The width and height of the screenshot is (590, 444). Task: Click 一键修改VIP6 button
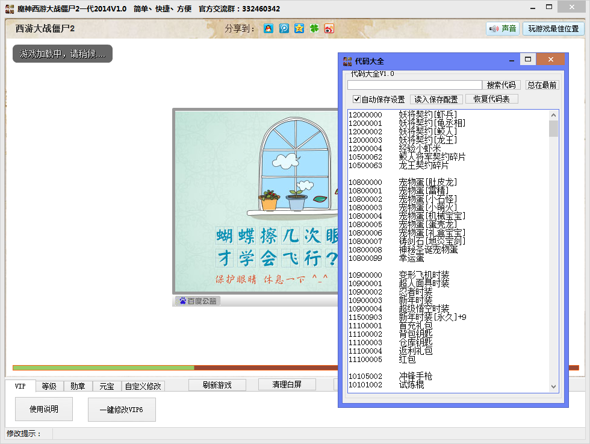pyautogui.click(x=122, y=410)
